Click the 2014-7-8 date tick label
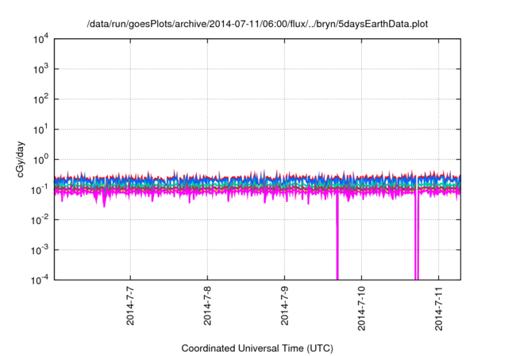Image resolution: width=508 pixels, height=356 pixels. pos(207,306)
